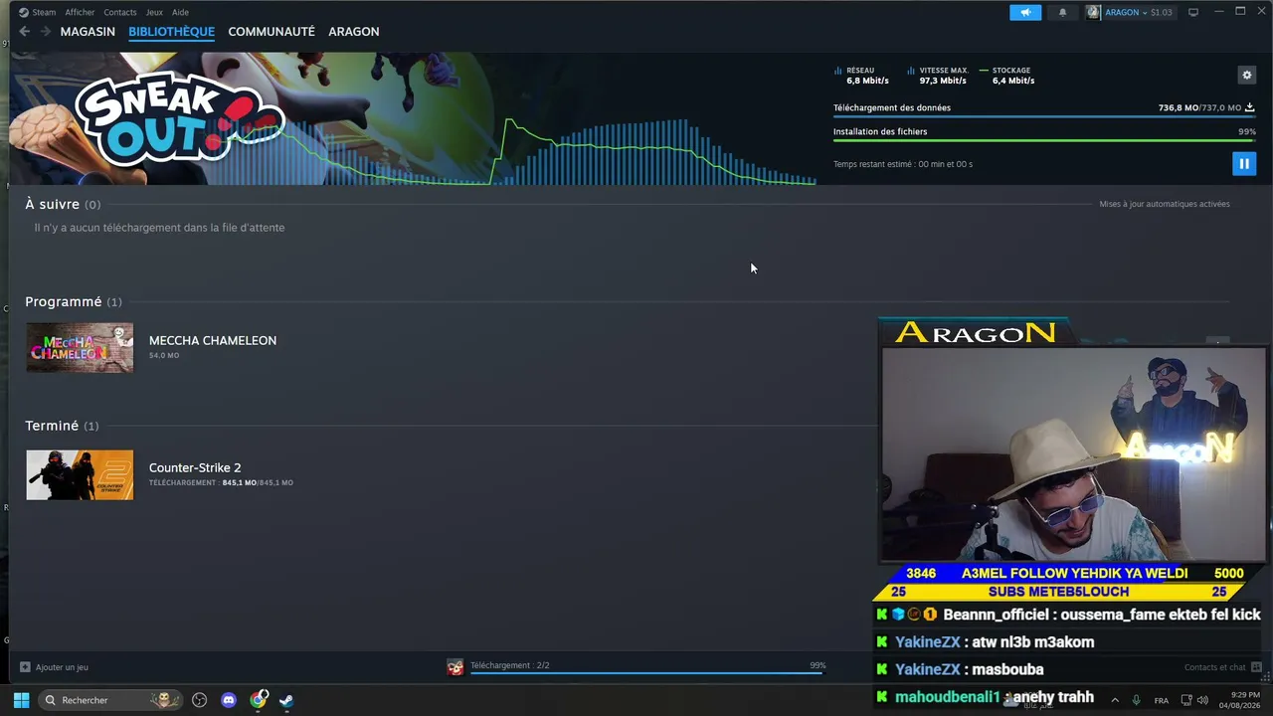The height and width of the screenshot is (716, 1273).
Task: Click the Counter-Strike 2 TÉLÉCHARGEMENT size text
Action: [221, 482]
